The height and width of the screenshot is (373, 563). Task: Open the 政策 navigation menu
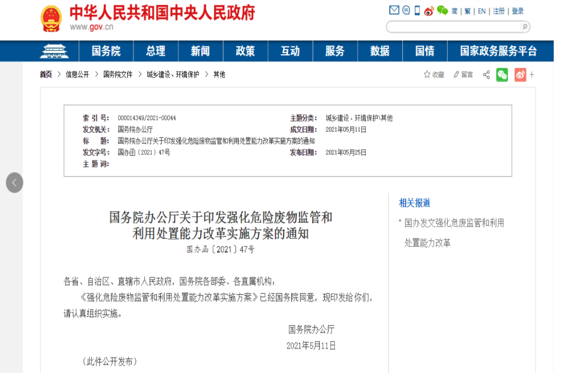click(x=245, y=51)
